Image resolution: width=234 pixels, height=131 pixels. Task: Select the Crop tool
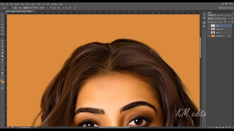point(2,28)
